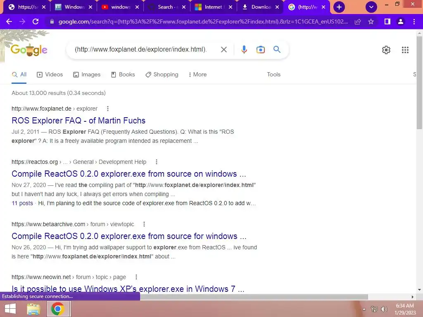
Task: Open Chrome's three-dot menu
Action: pyautogui.click(x=414, y=21)
